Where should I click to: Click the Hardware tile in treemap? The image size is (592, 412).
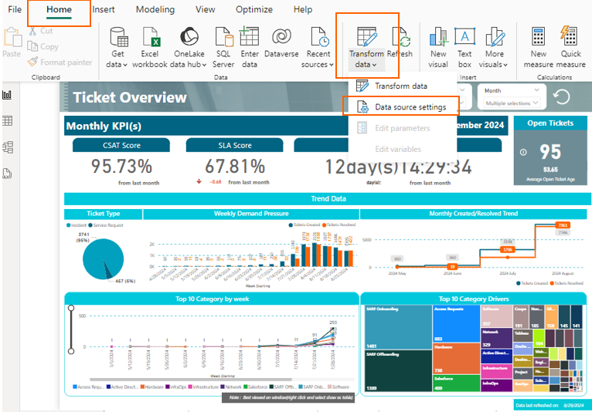point(455,359)
